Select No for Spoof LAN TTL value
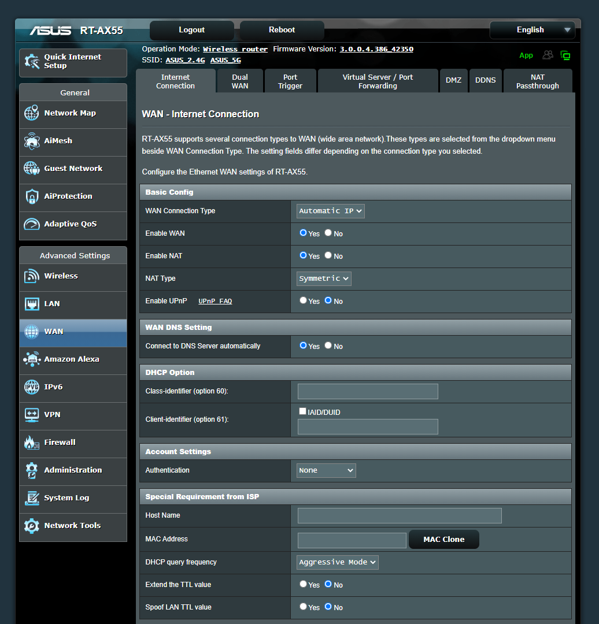599x624 pixels. point(328,607)
